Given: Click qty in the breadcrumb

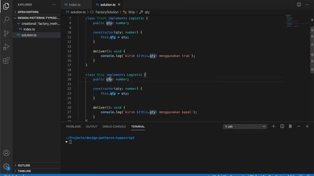Looking at the screenshot, I should pos(147,12).
